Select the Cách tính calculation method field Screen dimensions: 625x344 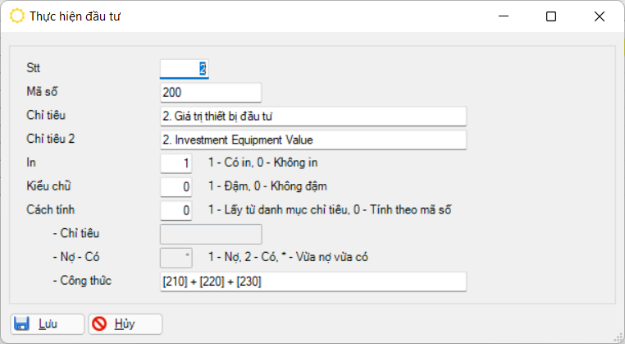(x=176, y=211)
